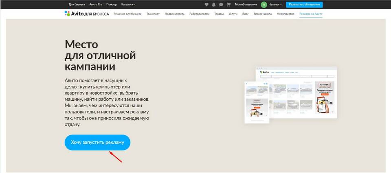This screenshot has width=391, height=173.
Task: Click Разместить объявление button
Action: 304,4
